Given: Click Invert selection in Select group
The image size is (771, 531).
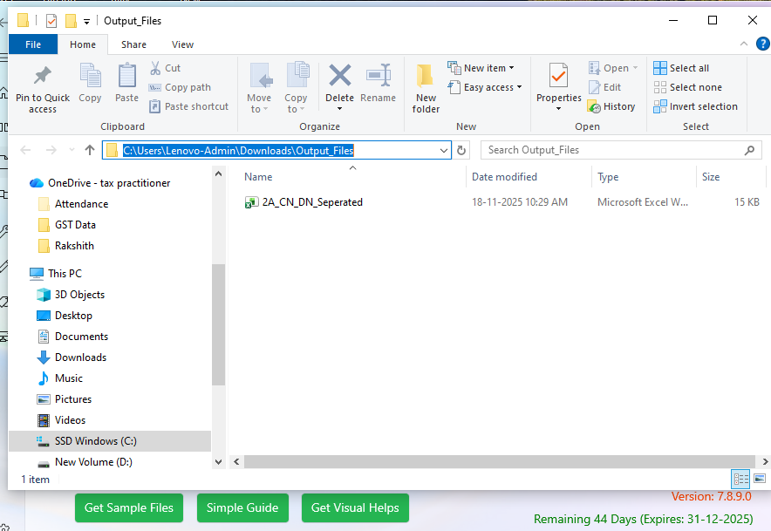Looking at the screenshot, I should (x=696, y=106).
